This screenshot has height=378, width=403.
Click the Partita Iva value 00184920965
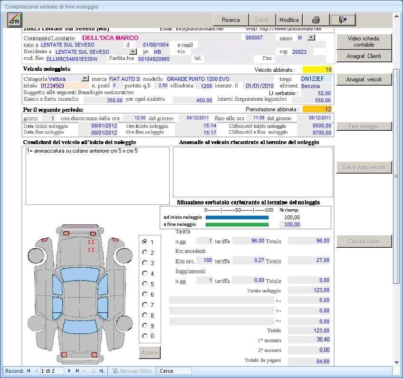tap(154, 59)
